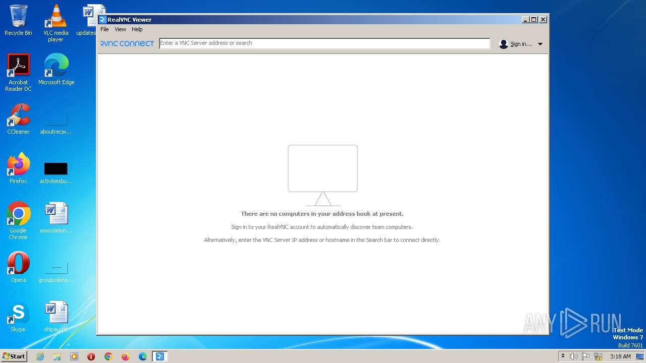
Task: Open the View menu
Action: (120, 29)
